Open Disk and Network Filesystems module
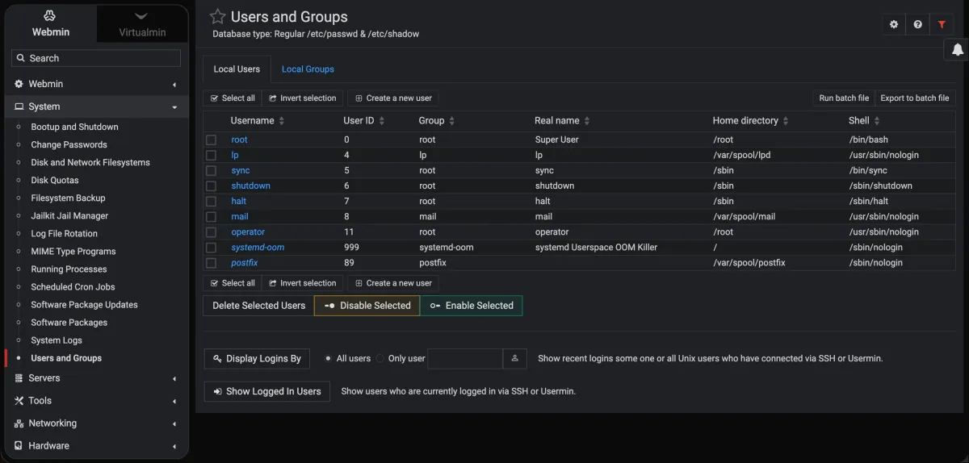This screenshot has width=969, height=463. coord(90,162)
